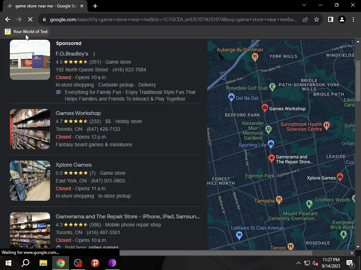
Task: Click the Sunnybrook Health Sciences Centre hospital pin
Action: [326, 126]
